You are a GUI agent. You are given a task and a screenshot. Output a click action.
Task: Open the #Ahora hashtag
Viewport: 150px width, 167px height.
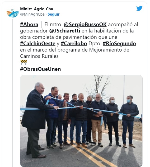(29, 25)
